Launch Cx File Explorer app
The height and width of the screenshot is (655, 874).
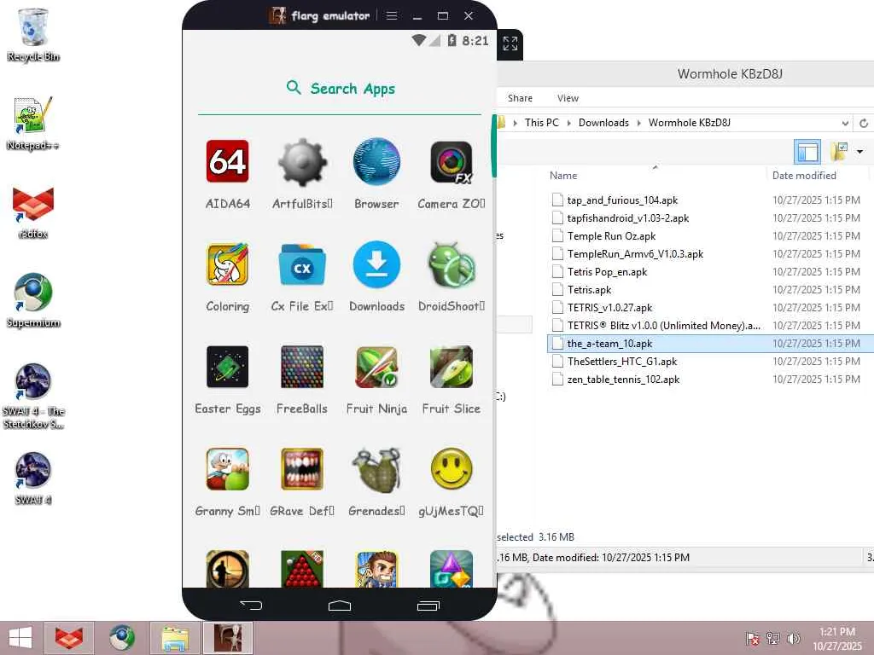[x=302, y=264]
